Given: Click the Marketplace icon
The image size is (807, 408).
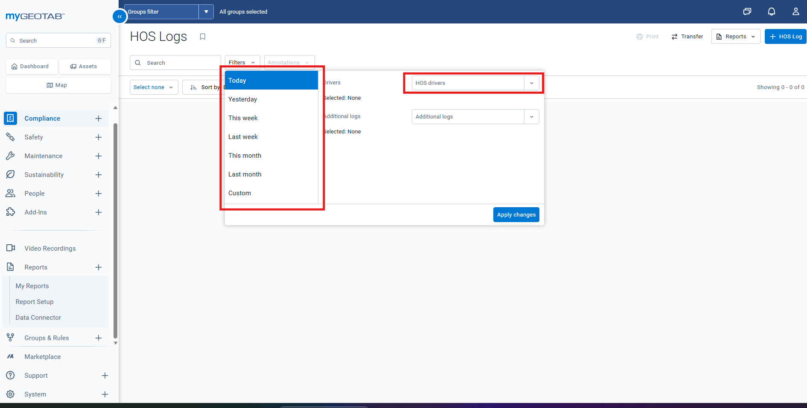Looking at the screenshot, I should coord(10,356).
